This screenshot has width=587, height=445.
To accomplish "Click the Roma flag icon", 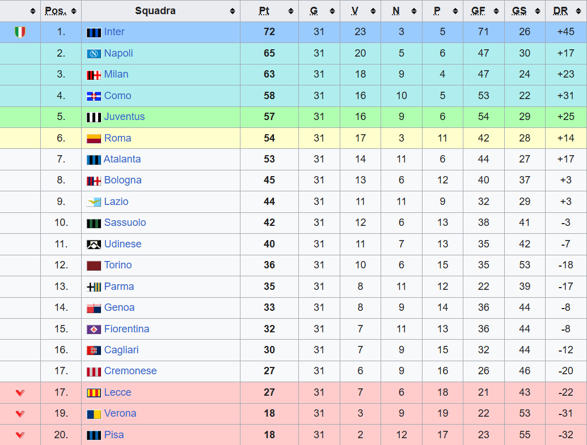I will pyautogui.click(x=94, y=138).
